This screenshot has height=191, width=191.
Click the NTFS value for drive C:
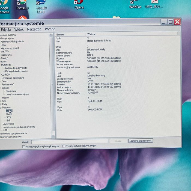point(90,55)
